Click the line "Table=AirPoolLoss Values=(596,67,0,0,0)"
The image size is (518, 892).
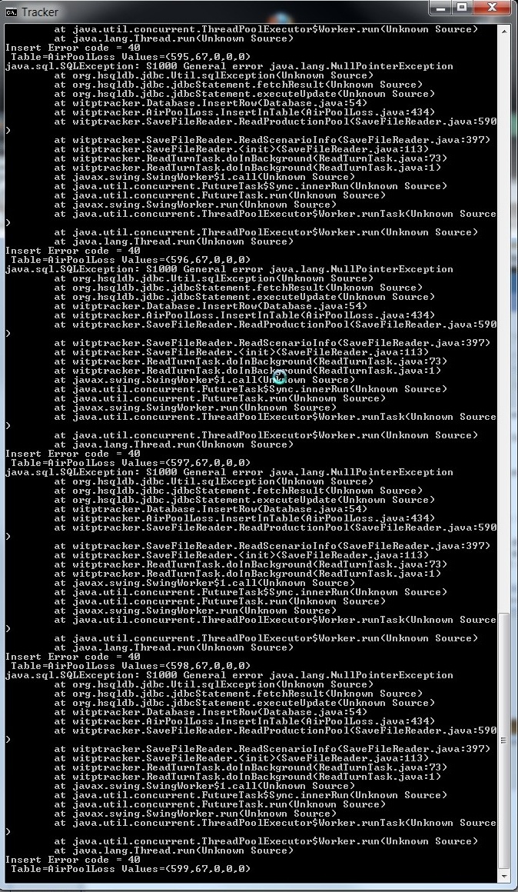pos(130,260)
